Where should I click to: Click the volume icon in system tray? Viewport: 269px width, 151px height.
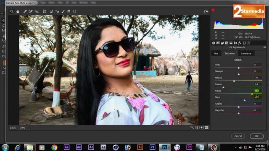240,148
